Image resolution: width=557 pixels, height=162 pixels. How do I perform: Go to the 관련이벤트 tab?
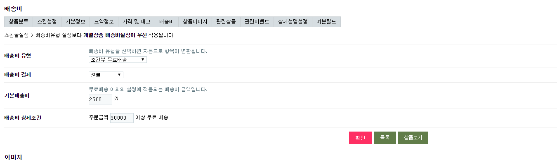pos(257,22)
